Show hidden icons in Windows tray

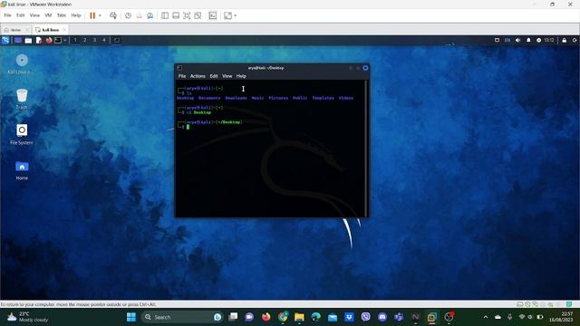click(x=486, y=317)
